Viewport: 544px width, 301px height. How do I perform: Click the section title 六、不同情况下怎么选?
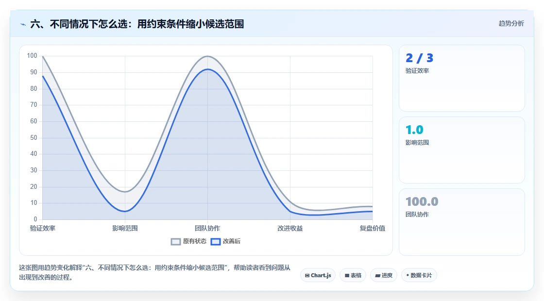(137, 24)
